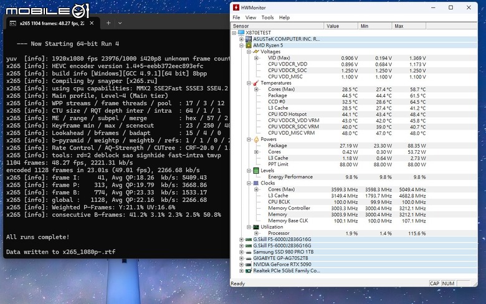
Task: Click the CCD #0 max value 64.5 °C
Action: (x=417, y=102)
